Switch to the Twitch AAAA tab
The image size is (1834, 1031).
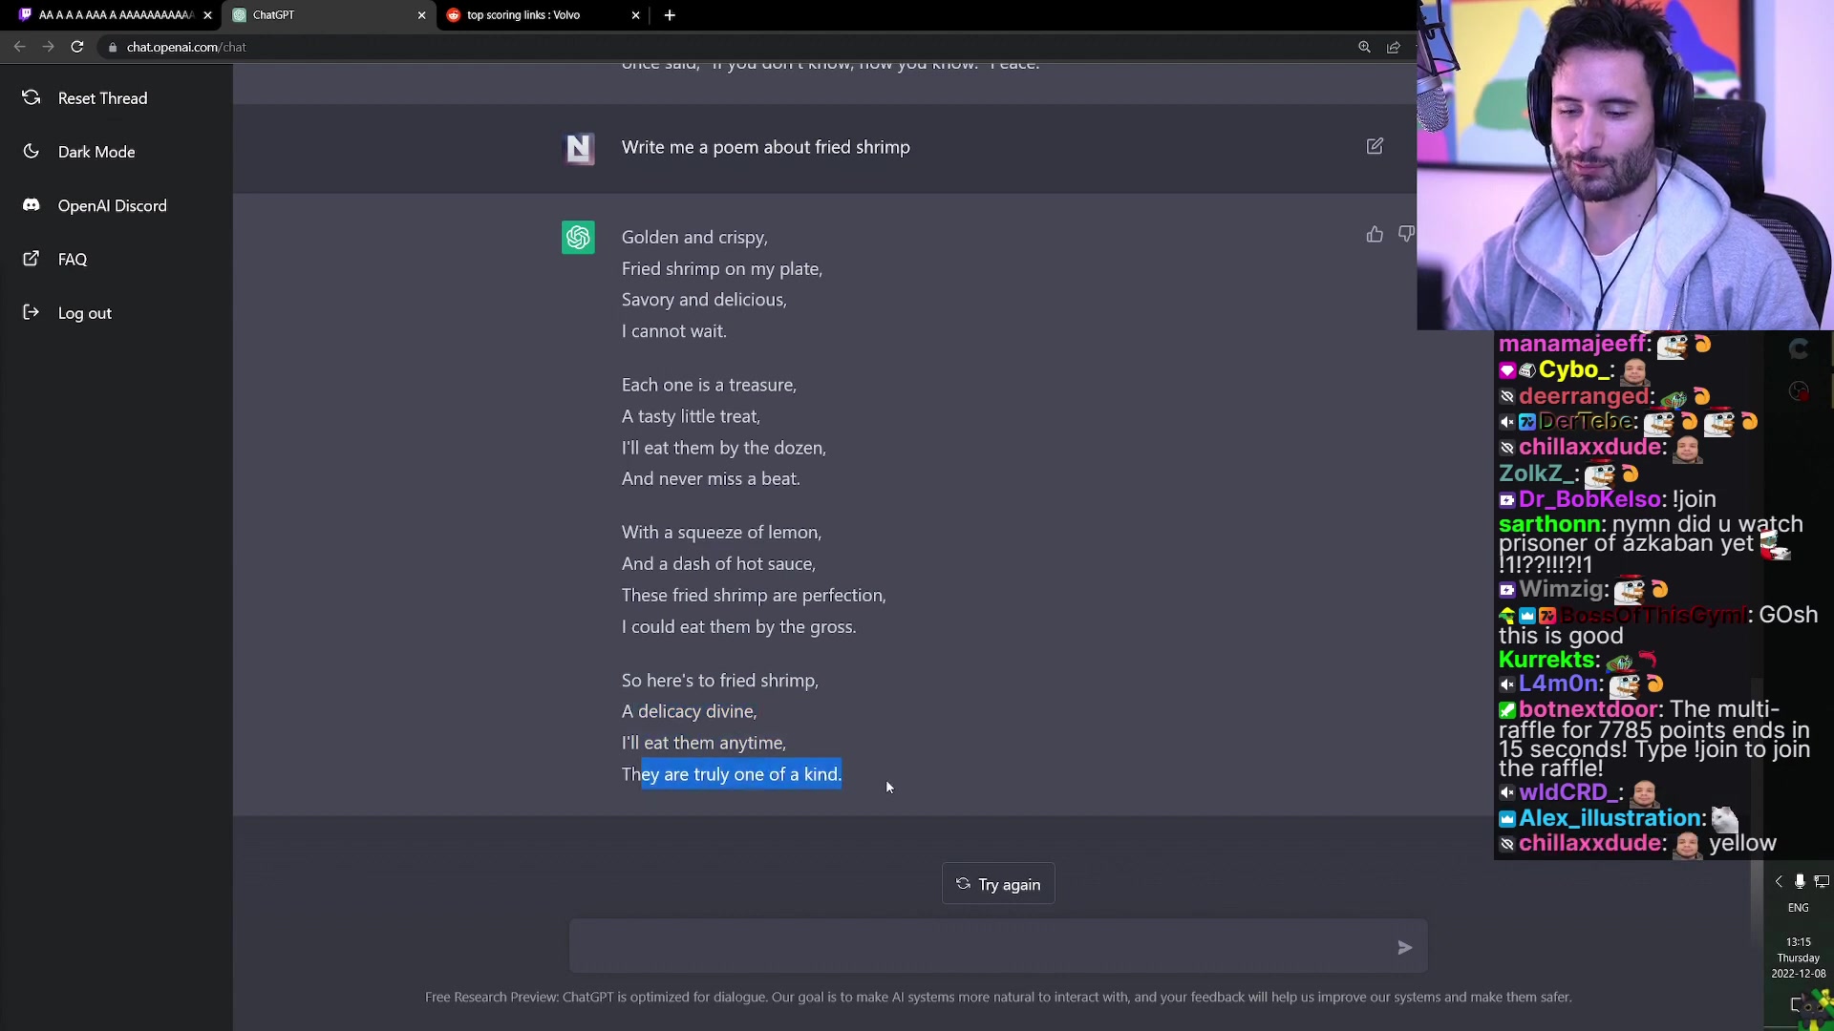point(113,15)
